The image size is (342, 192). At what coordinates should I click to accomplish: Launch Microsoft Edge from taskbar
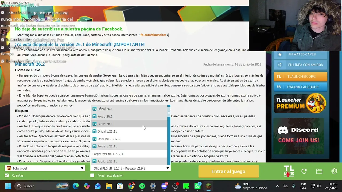pos(76,186)
